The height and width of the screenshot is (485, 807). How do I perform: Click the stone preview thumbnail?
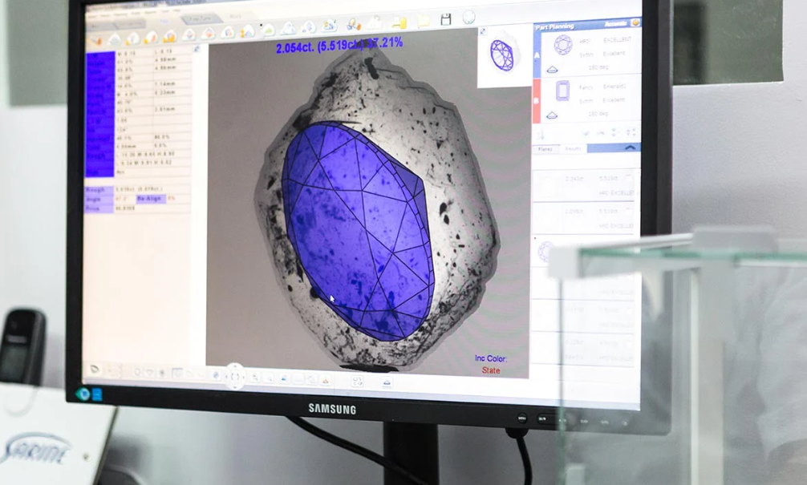tap(502, 55)
